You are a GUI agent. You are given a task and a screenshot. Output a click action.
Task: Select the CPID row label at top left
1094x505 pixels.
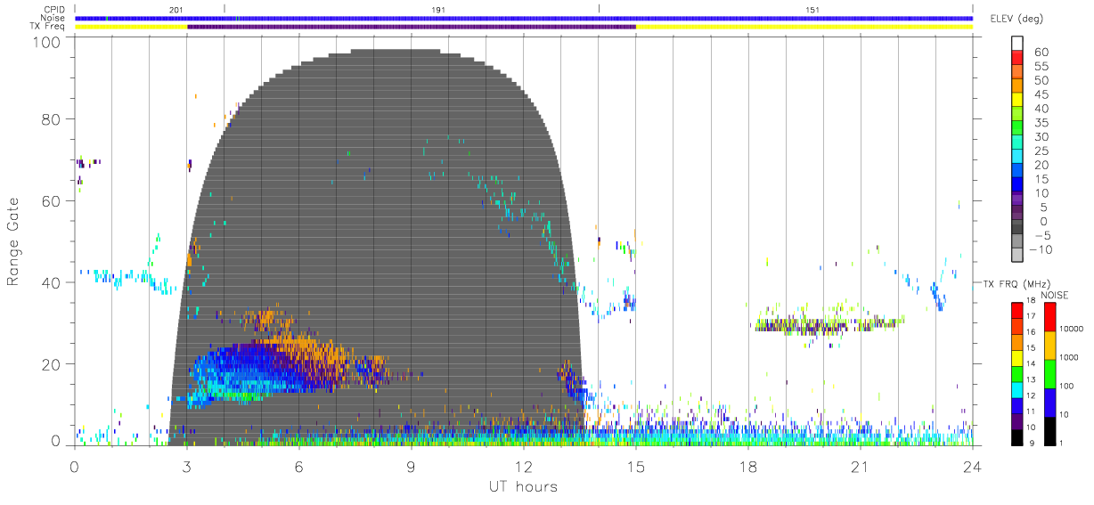pos(54,10)
